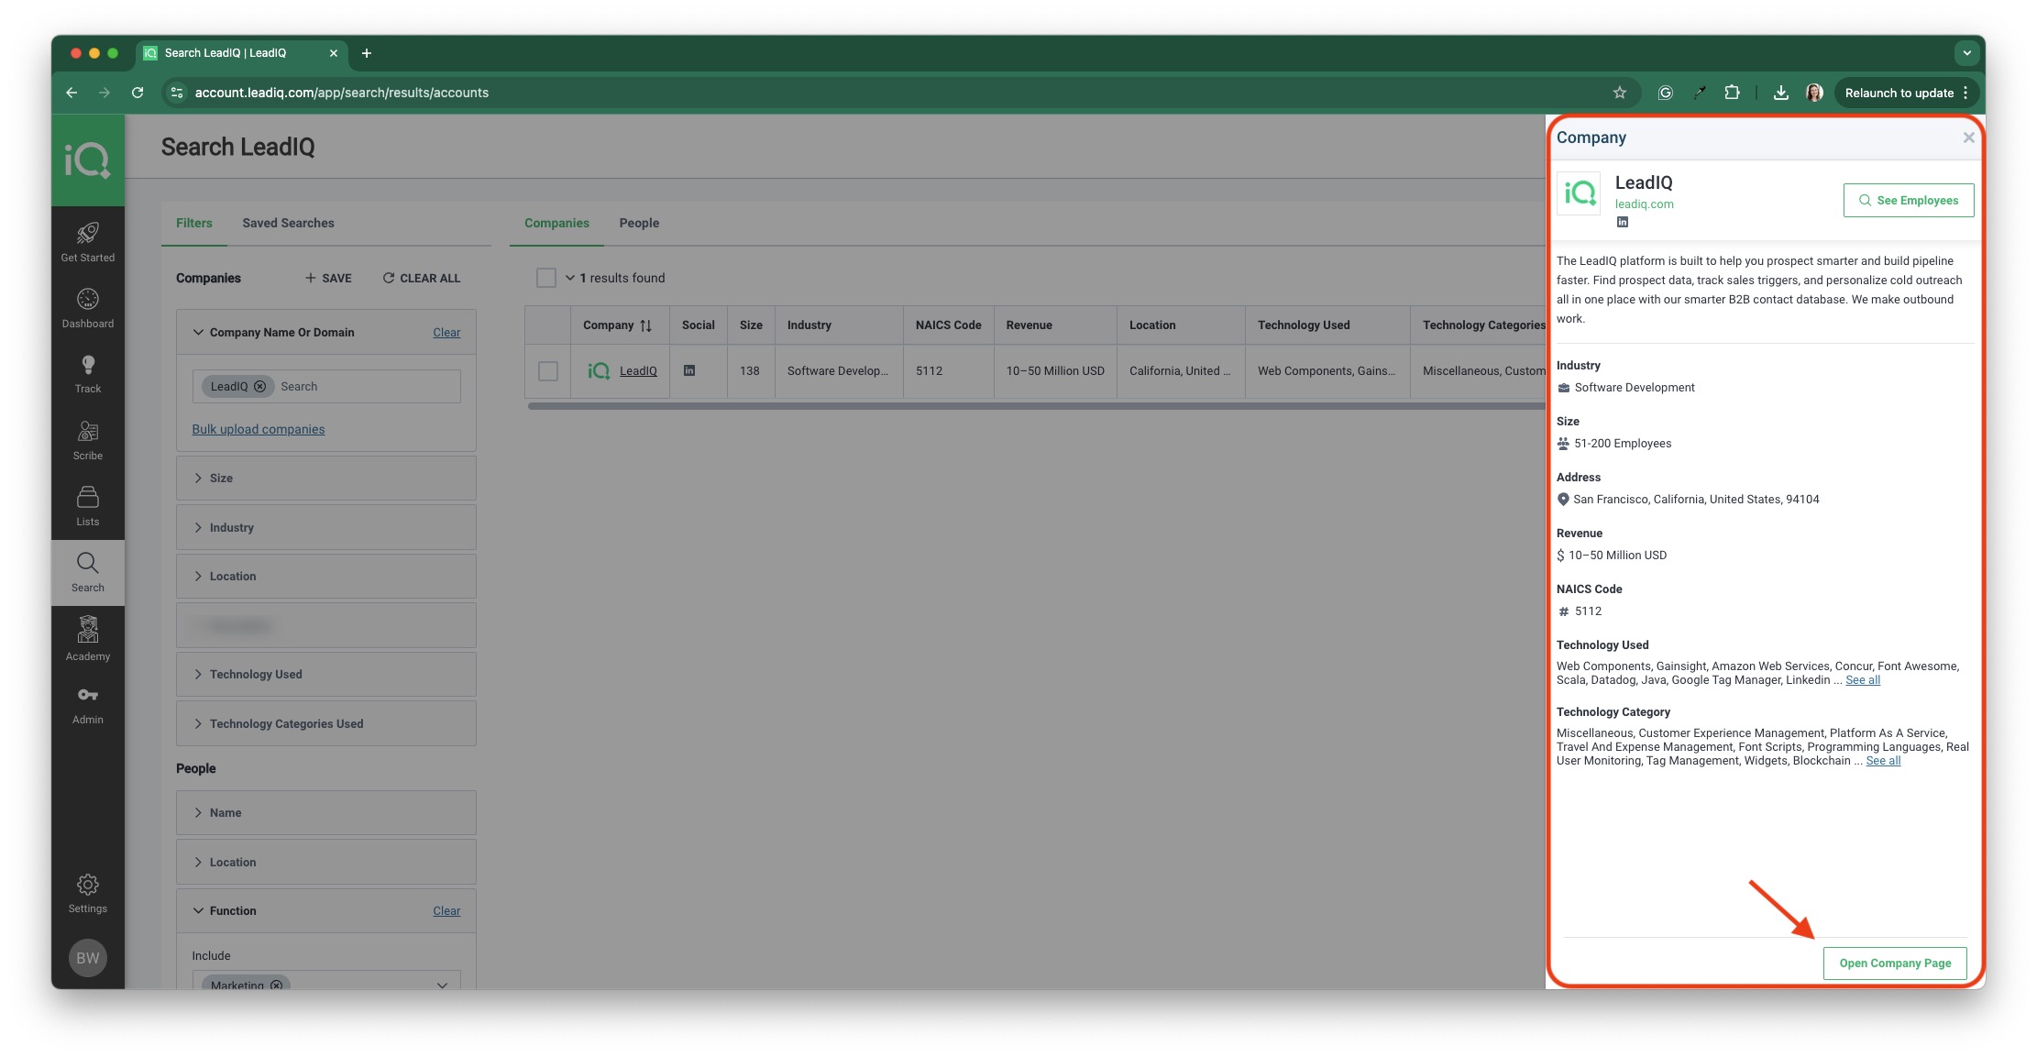Viewport: 2037px width, 1057px height.
Task: Sort by Company column arrows
Action: (x=645, y=325)
